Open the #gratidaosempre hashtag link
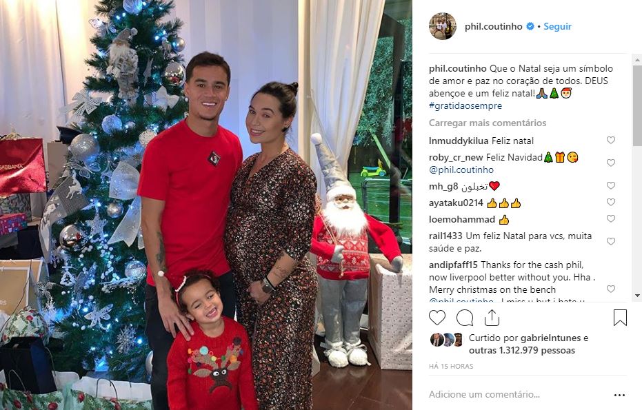Image resolution: width=642 pixels, height=410 pixels. tap(465, 105)
